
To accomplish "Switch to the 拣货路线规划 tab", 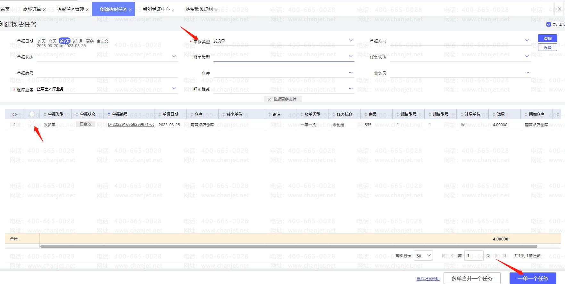I will tap(199, 9).
